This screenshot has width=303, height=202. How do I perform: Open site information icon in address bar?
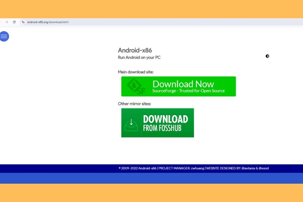point(23,22)
